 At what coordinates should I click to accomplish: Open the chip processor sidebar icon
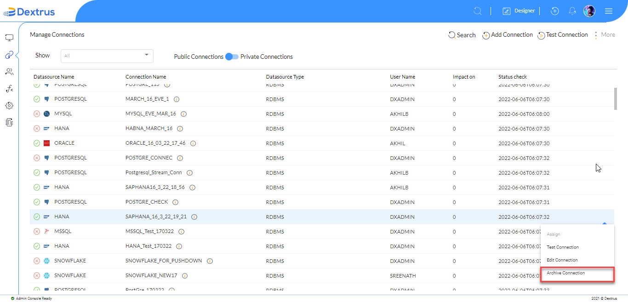click(x=9, y=122)
